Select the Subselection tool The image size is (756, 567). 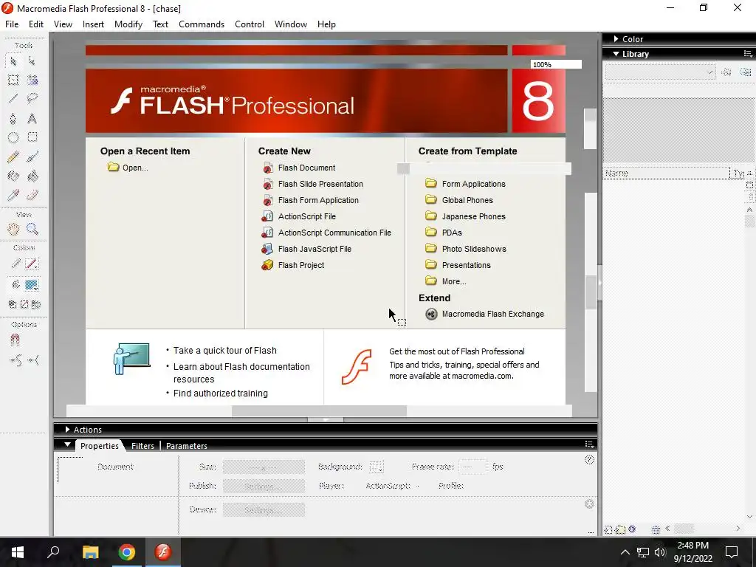32,61
